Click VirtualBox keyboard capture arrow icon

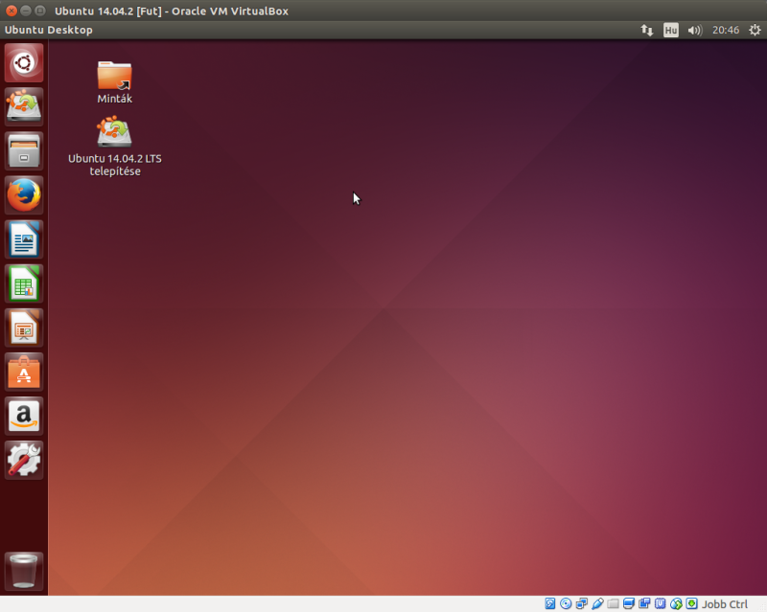point(691,603)
